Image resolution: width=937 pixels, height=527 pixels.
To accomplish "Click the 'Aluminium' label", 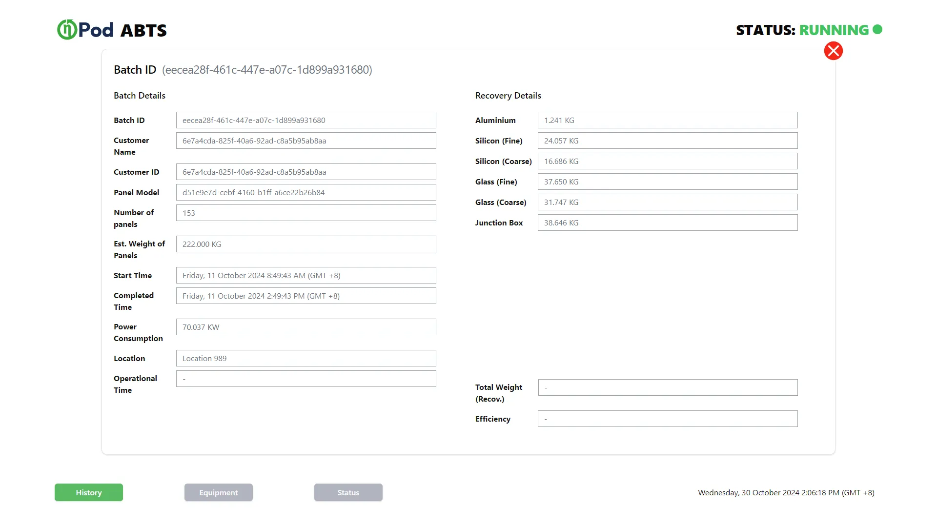I will point(495,120).
